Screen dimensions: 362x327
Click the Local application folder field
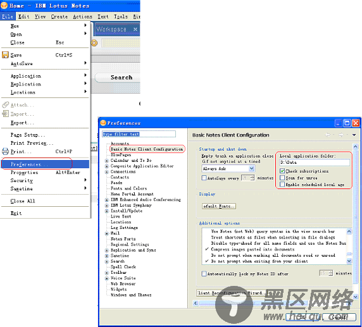pyautogui.click(x=315, y=163)
